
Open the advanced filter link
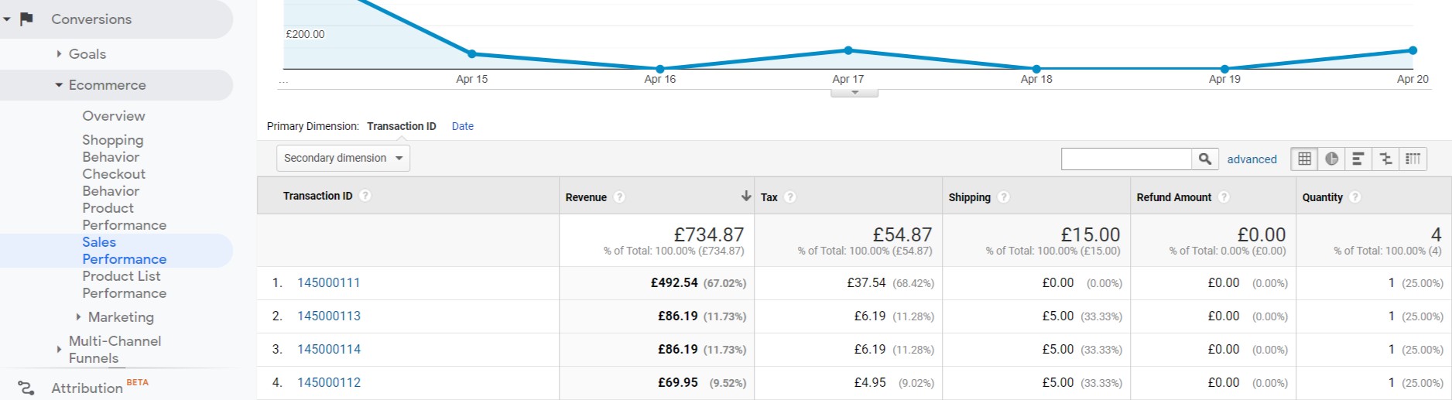pyautogui.click(x=1252, y=159)
